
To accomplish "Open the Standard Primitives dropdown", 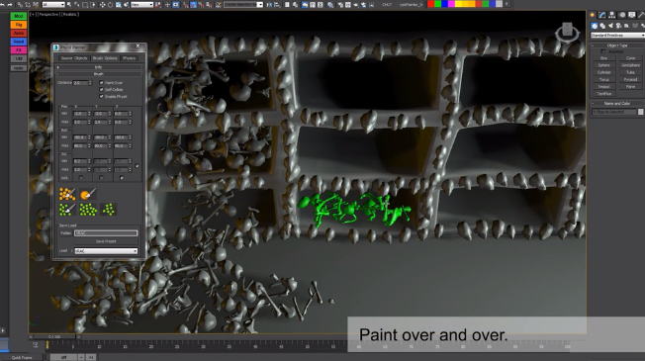I will (x=617, y=36).
